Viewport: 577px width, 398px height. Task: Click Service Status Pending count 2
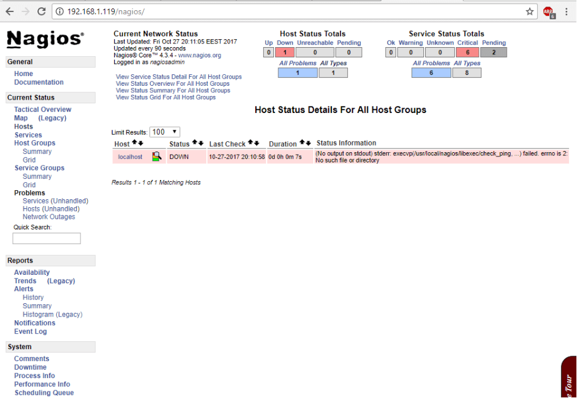pyautogui.click(x=494, y=52)
